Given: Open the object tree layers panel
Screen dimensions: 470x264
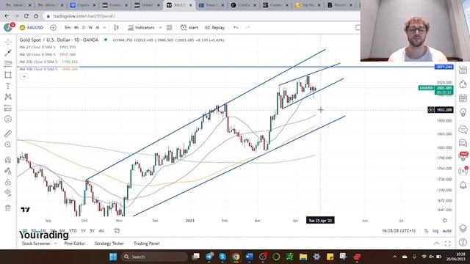Looking at the screenshot, I should pos(463,228).
